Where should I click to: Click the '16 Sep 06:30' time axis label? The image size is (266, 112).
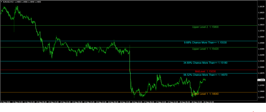(x=114, y=102)
